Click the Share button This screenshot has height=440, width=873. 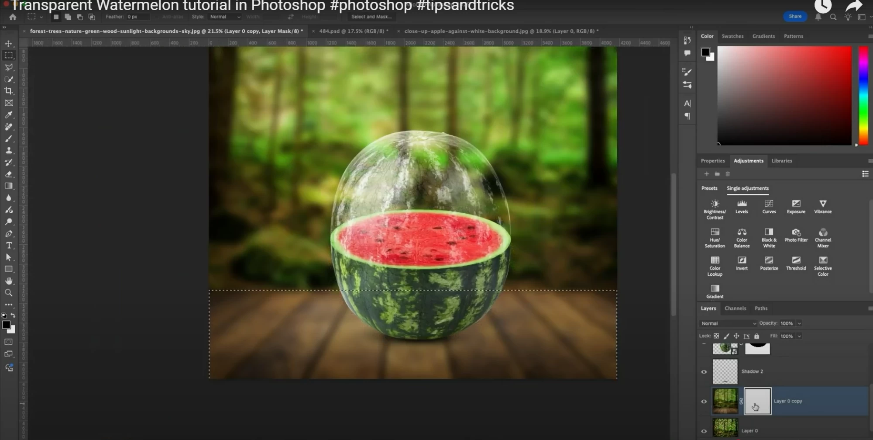(x=795, y=16)
